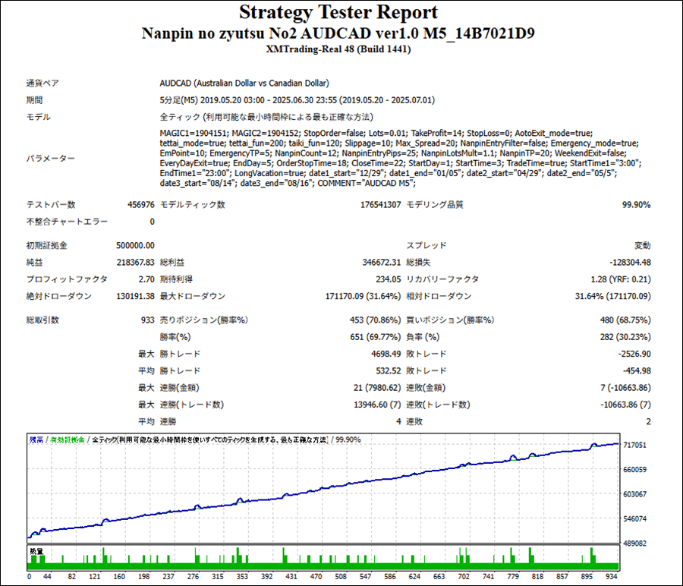Click the パラメーター label
The width and height of the screenshot is (683, 586).
coord(50,159)
